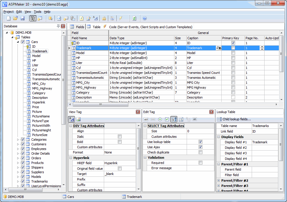Click the padlock Security settings icon
This screenshot has height=202, width=287.
(x=104, y=18)
